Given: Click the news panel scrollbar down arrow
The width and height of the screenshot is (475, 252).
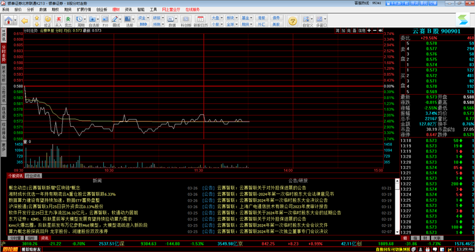Looking at the screenshot, I should click(x=397, y=232).
